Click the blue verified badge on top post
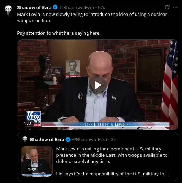 tap(55, 7)
